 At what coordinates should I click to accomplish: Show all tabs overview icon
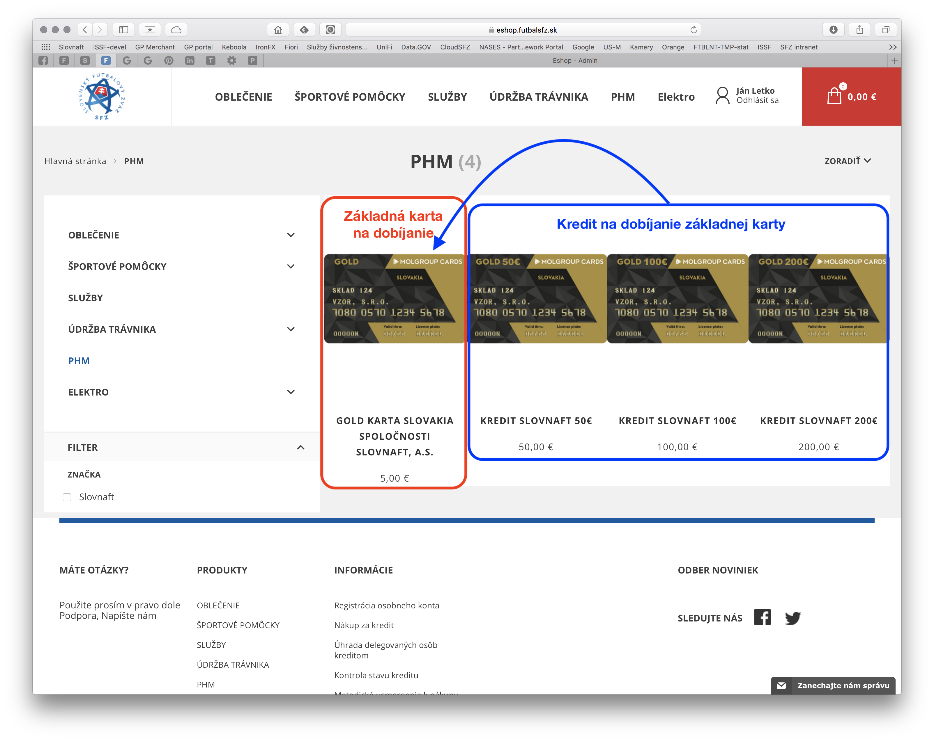coord(886,29)
